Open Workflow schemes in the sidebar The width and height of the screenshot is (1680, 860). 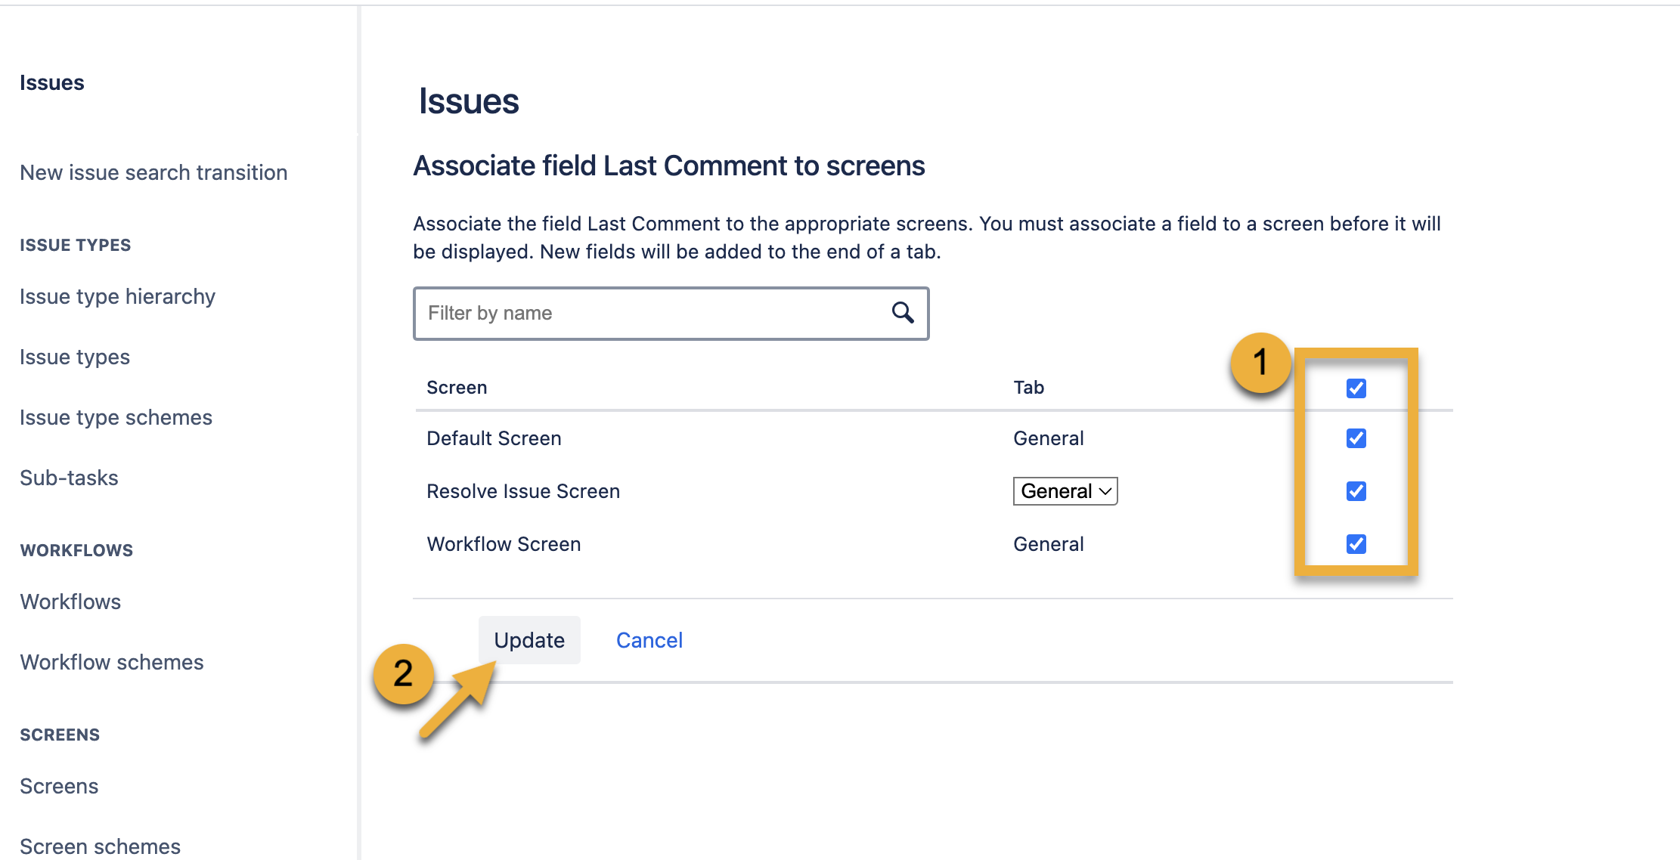[111, 662]
